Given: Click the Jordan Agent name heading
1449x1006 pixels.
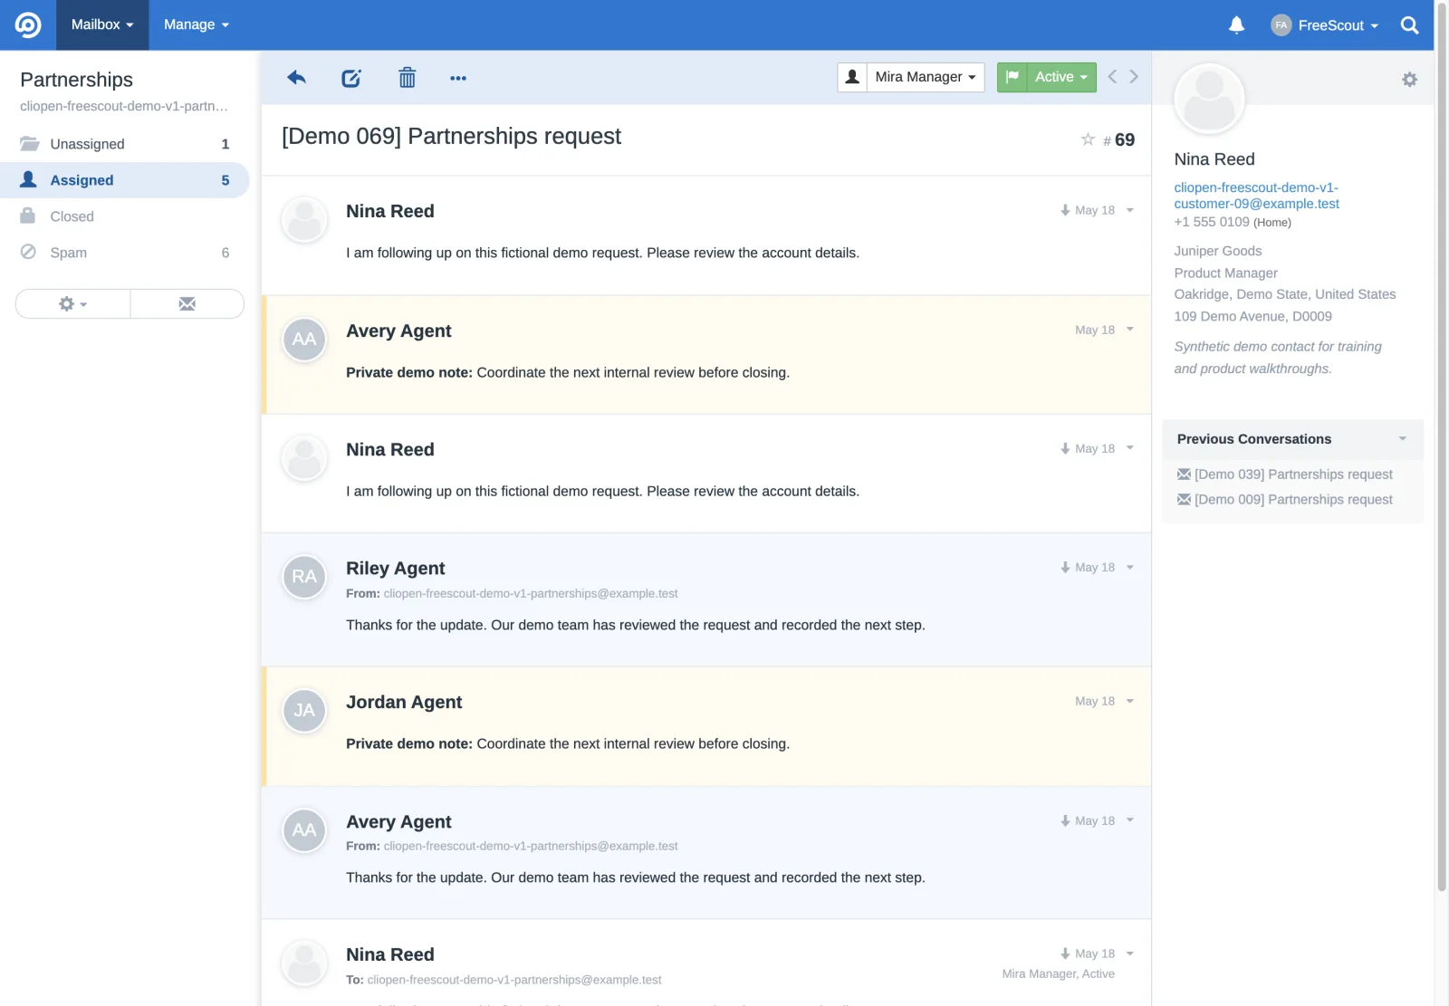Looking at the screenshot, I should (404, 703).
